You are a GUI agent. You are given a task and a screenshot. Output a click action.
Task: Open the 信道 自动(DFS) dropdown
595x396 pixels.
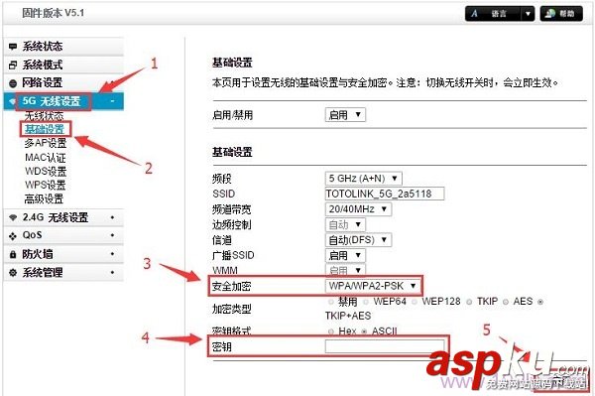[358, 240]
